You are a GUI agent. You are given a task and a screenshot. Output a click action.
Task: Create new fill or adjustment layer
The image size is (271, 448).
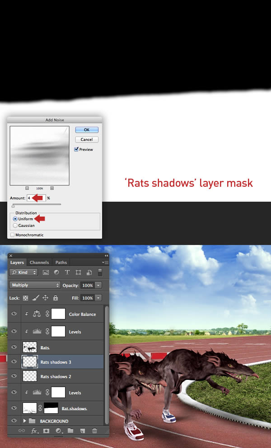[x=59, y=430]
